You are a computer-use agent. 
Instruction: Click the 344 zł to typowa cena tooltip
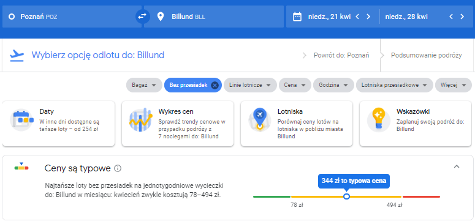354,181
